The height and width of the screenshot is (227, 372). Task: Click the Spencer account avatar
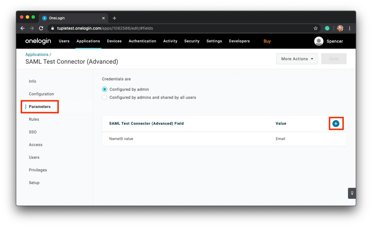319,41
